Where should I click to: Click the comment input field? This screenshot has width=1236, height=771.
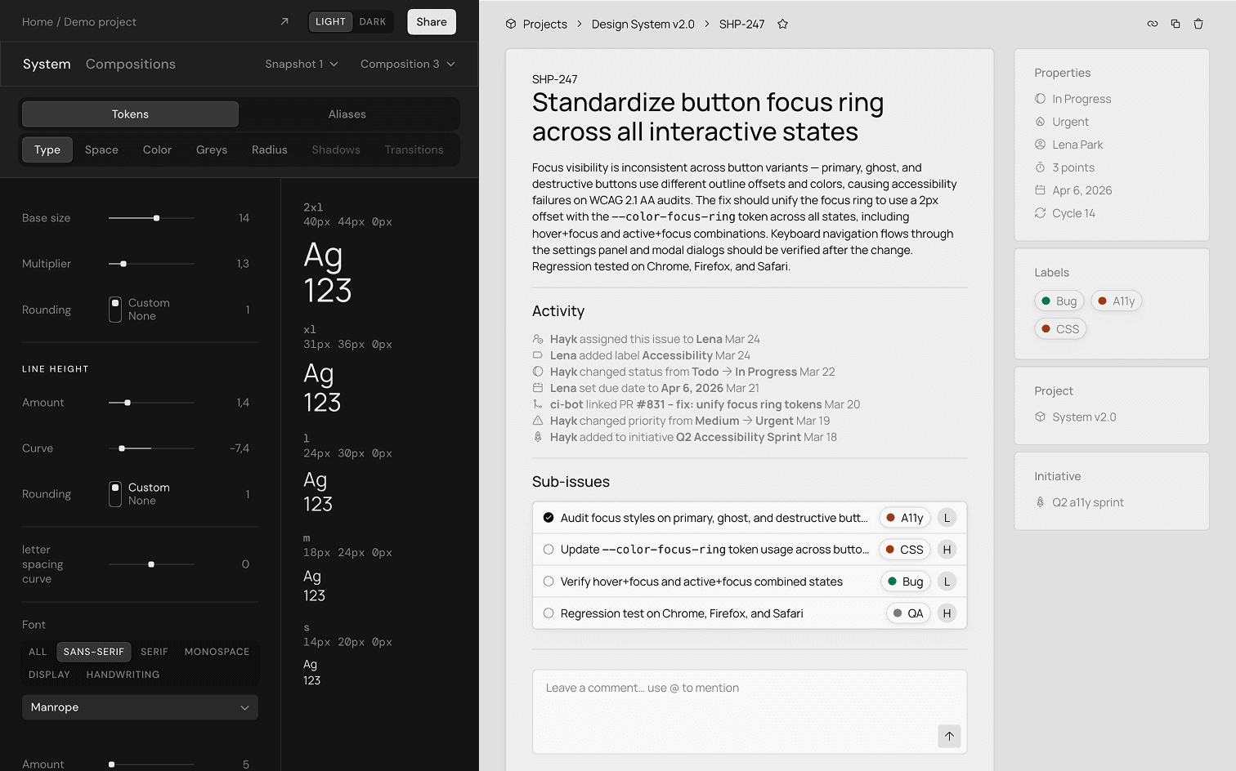(x=750, y=711)
